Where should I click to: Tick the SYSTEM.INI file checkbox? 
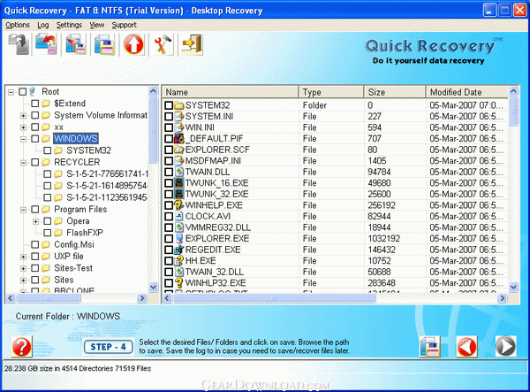tap(169, 117)
